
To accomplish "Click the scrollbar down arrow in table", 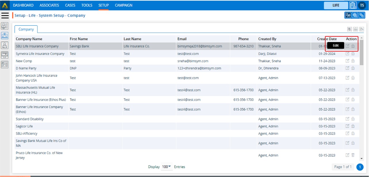I will pyautogui.click(x=362, y=159).
